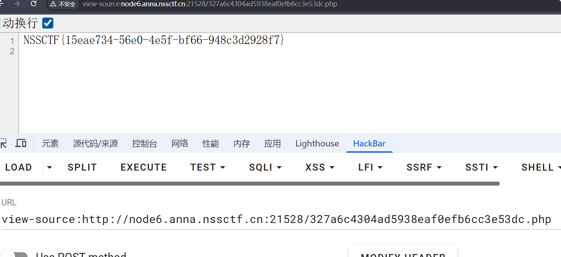Expand the LFI dropdown menu
Viewport: 561px width, 257px height.
[x=370, y=167]
